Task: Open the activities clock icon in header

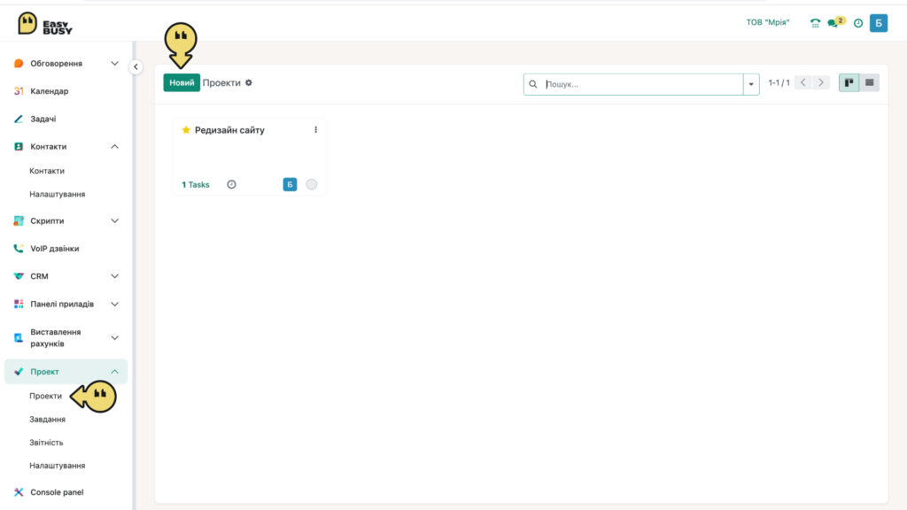Action: [858, 23]
